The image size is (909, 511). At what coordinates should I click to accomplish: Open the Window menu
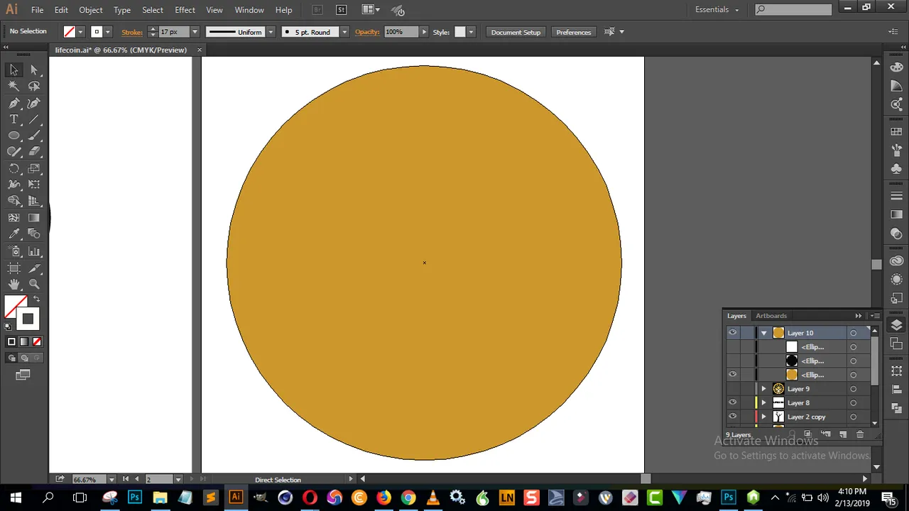point(249,10)
